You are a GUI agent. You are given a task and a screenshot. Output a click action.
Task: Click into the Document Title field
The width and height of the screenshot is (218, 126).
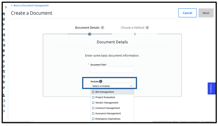pyautogui.click(x=112, y=69)
